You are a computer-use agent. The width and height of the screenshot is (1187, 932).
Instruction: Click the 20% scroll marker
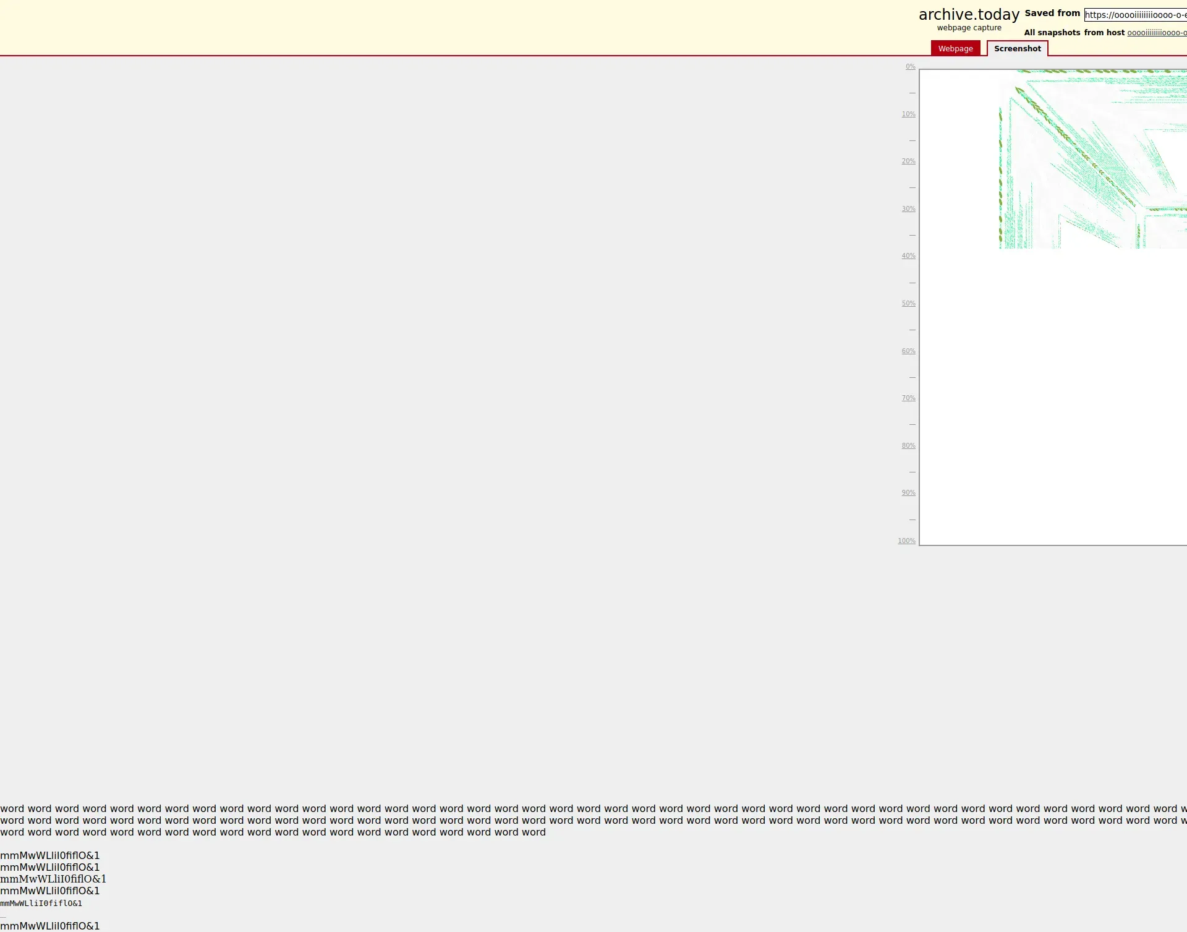908,161
